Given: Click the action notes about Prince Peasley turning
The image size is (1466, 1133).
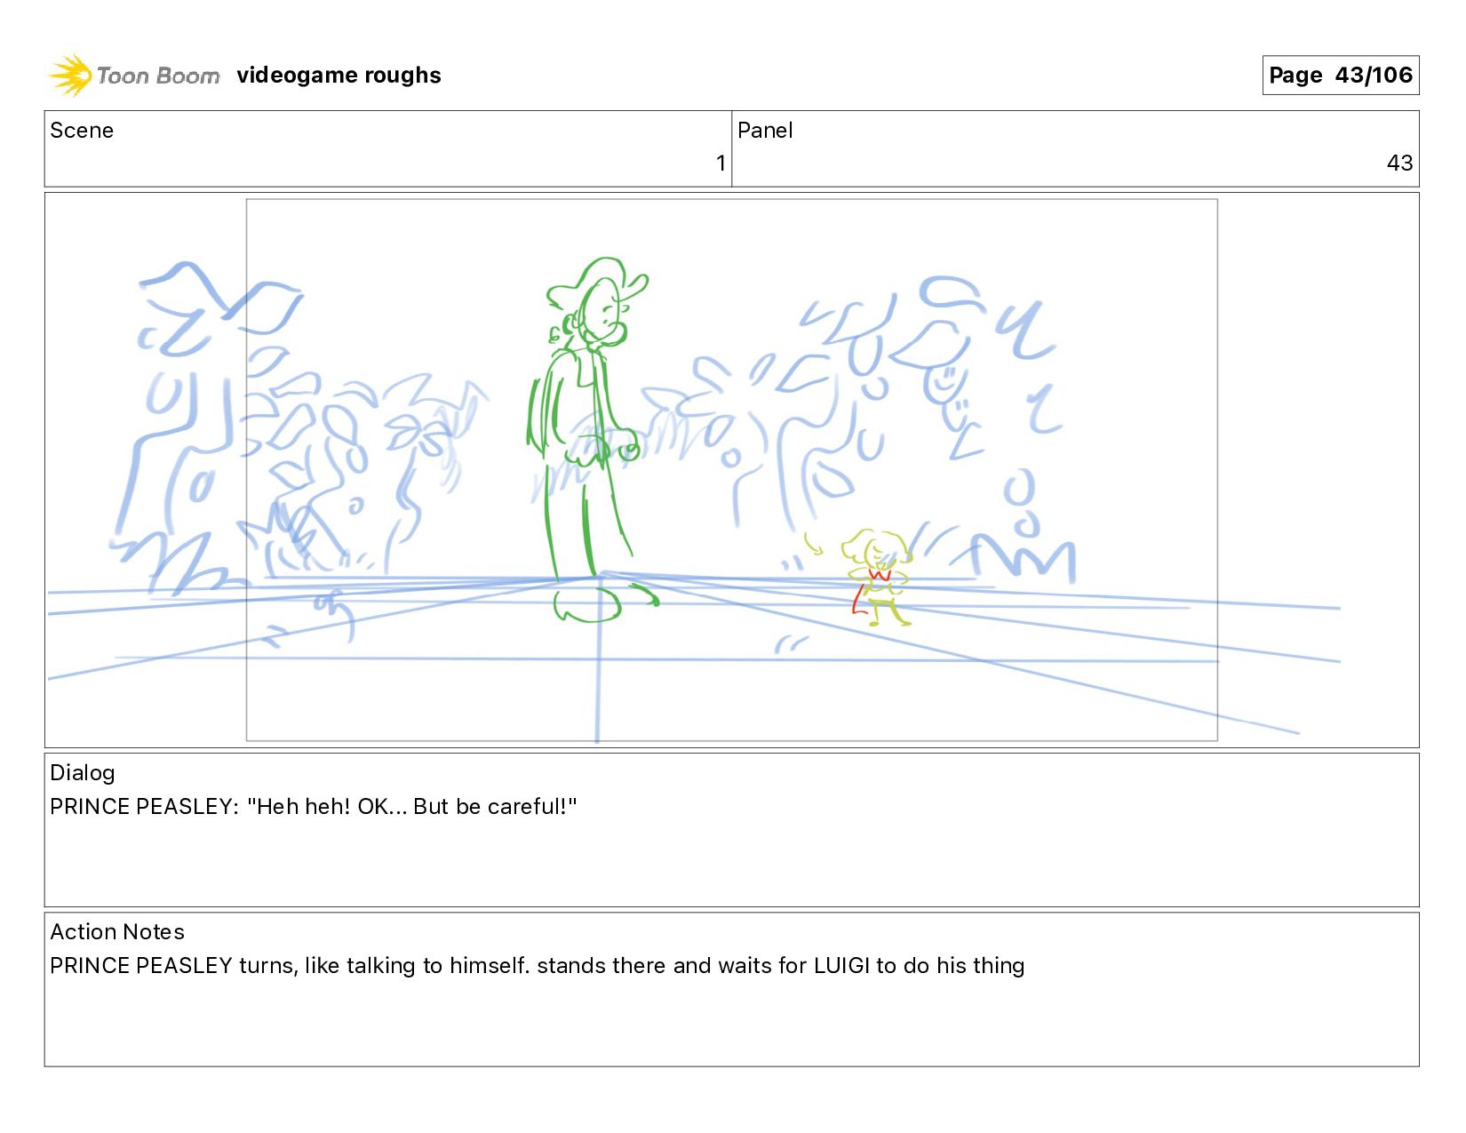Looking at the screenshot, I should (x=538, y=966).
